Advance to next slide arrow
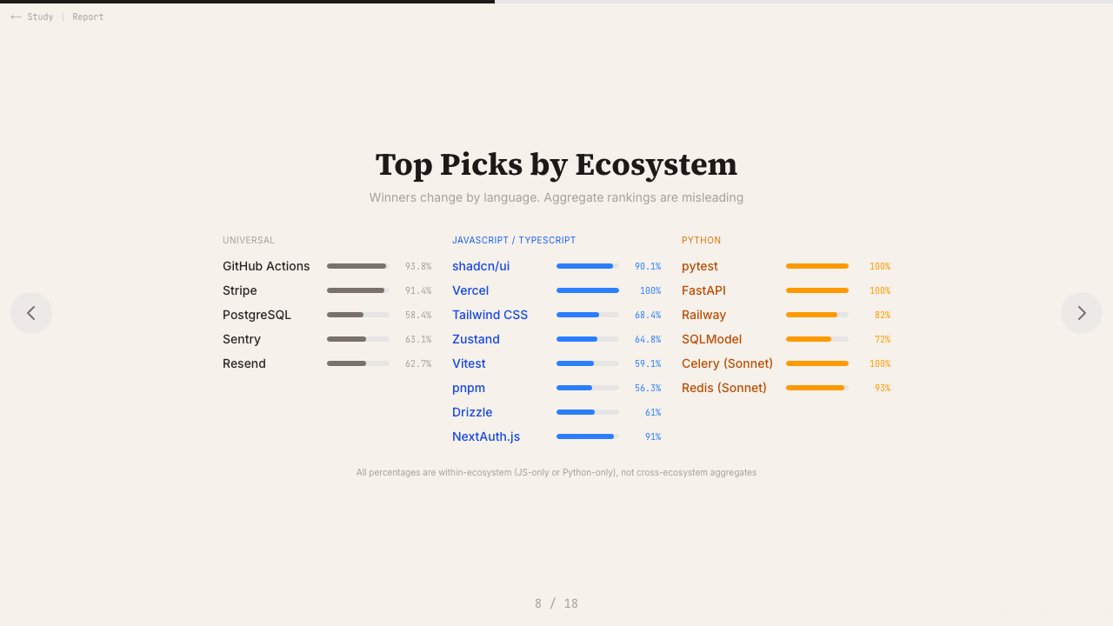The image size is (1113, 626). [x=1081, y=313]
